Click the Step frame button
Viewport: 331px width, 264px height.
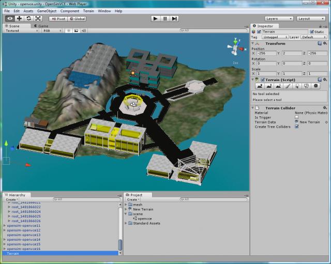tap(174, 19)
